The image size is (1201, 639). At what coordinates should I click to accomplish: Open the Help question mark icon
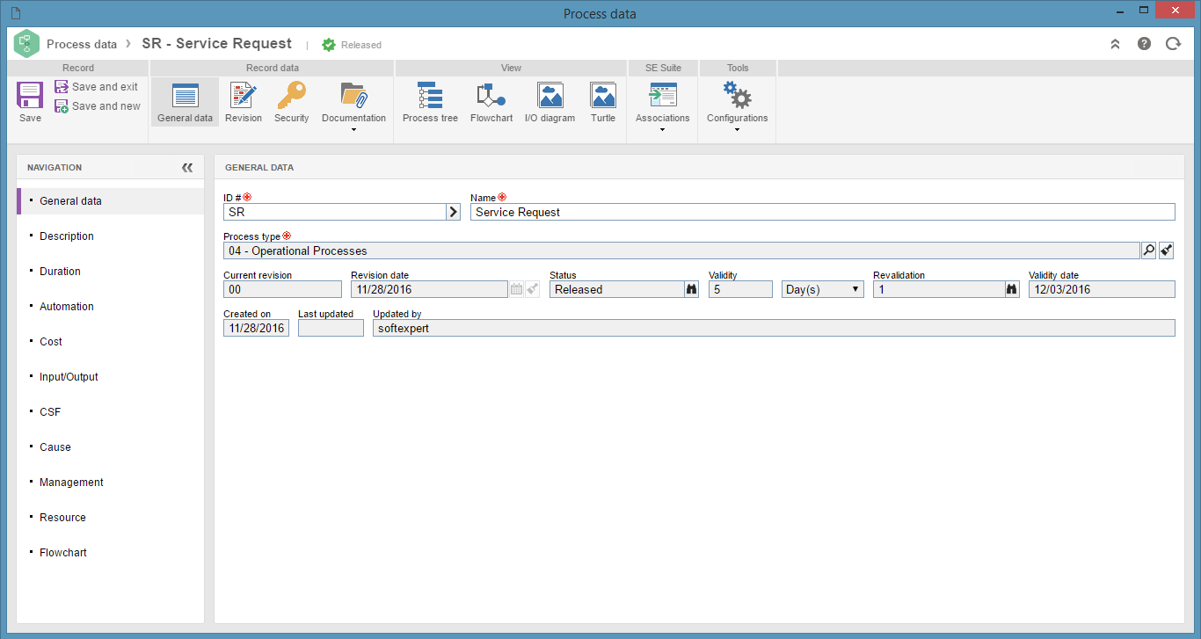[x=1144, y=44]
